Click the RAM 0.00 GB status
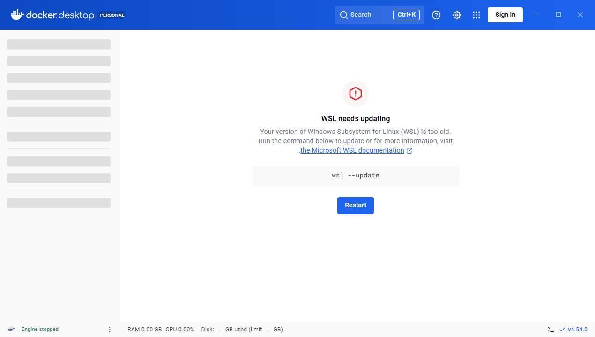The image size is (595, 337). click(x=145, y=330)
